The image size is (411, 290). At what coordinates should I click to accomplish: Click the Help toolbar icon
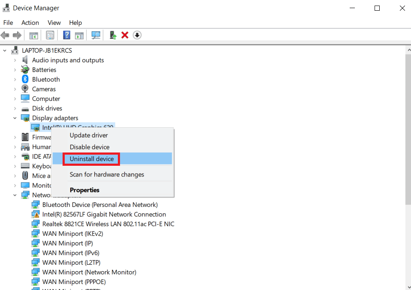tap(66, 35)
